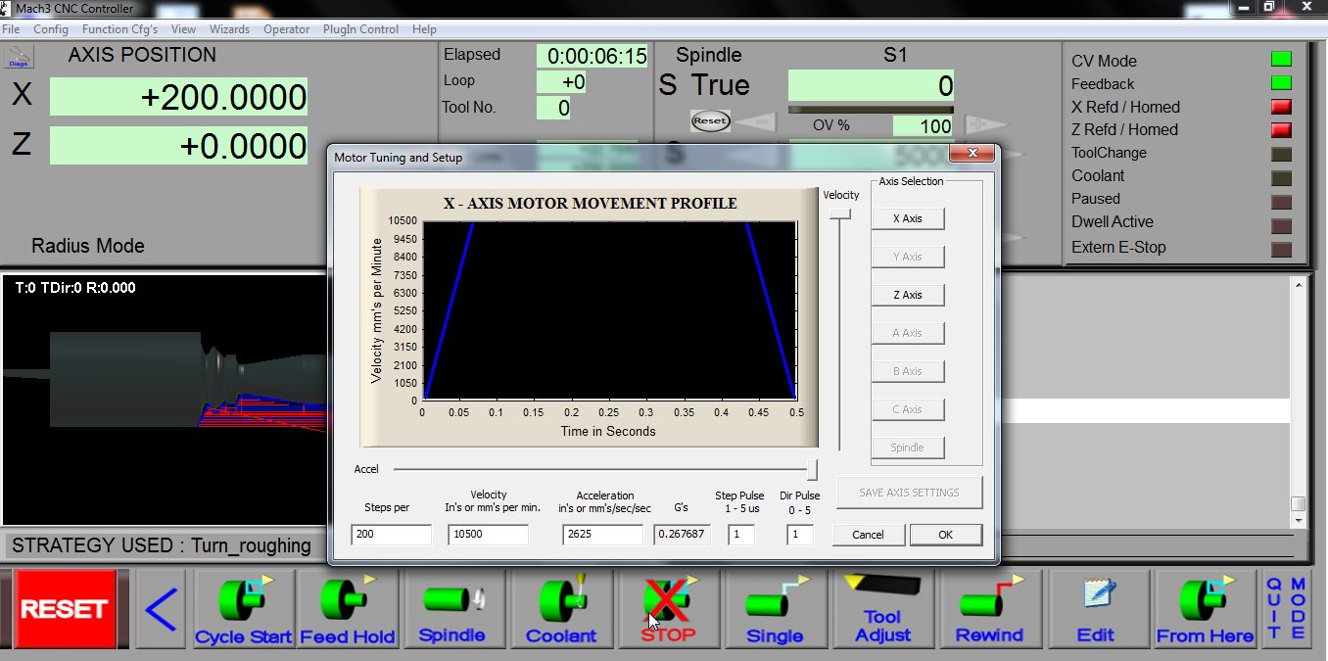The image size is (1328, 661).
Task: Open the Wizards menu
Action: point(229,29)
